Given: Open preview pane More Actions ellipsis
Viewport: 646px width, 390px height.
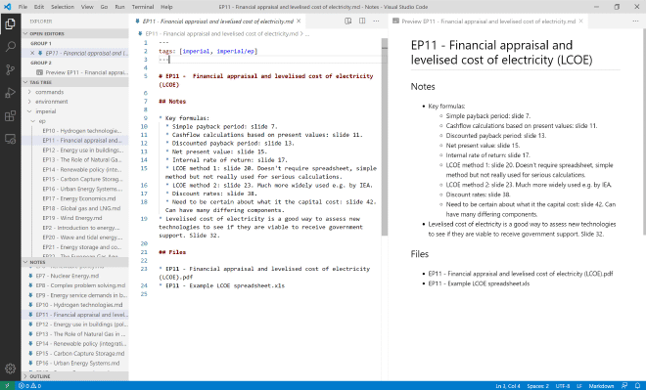Looking at the screenshot, I should [635, 21].
